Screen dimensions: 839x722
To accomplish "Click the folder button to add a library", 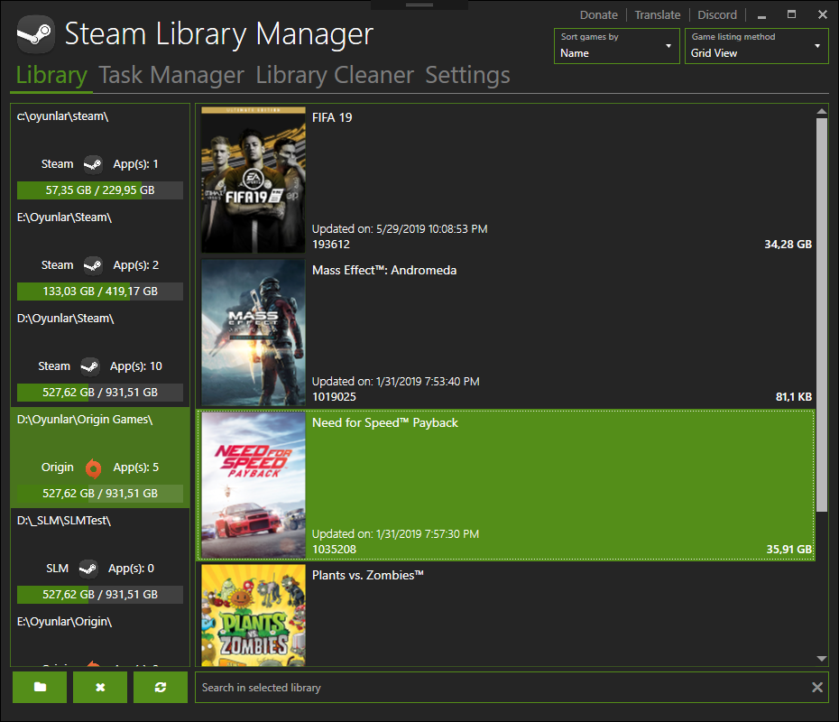I will pos(40,687).
